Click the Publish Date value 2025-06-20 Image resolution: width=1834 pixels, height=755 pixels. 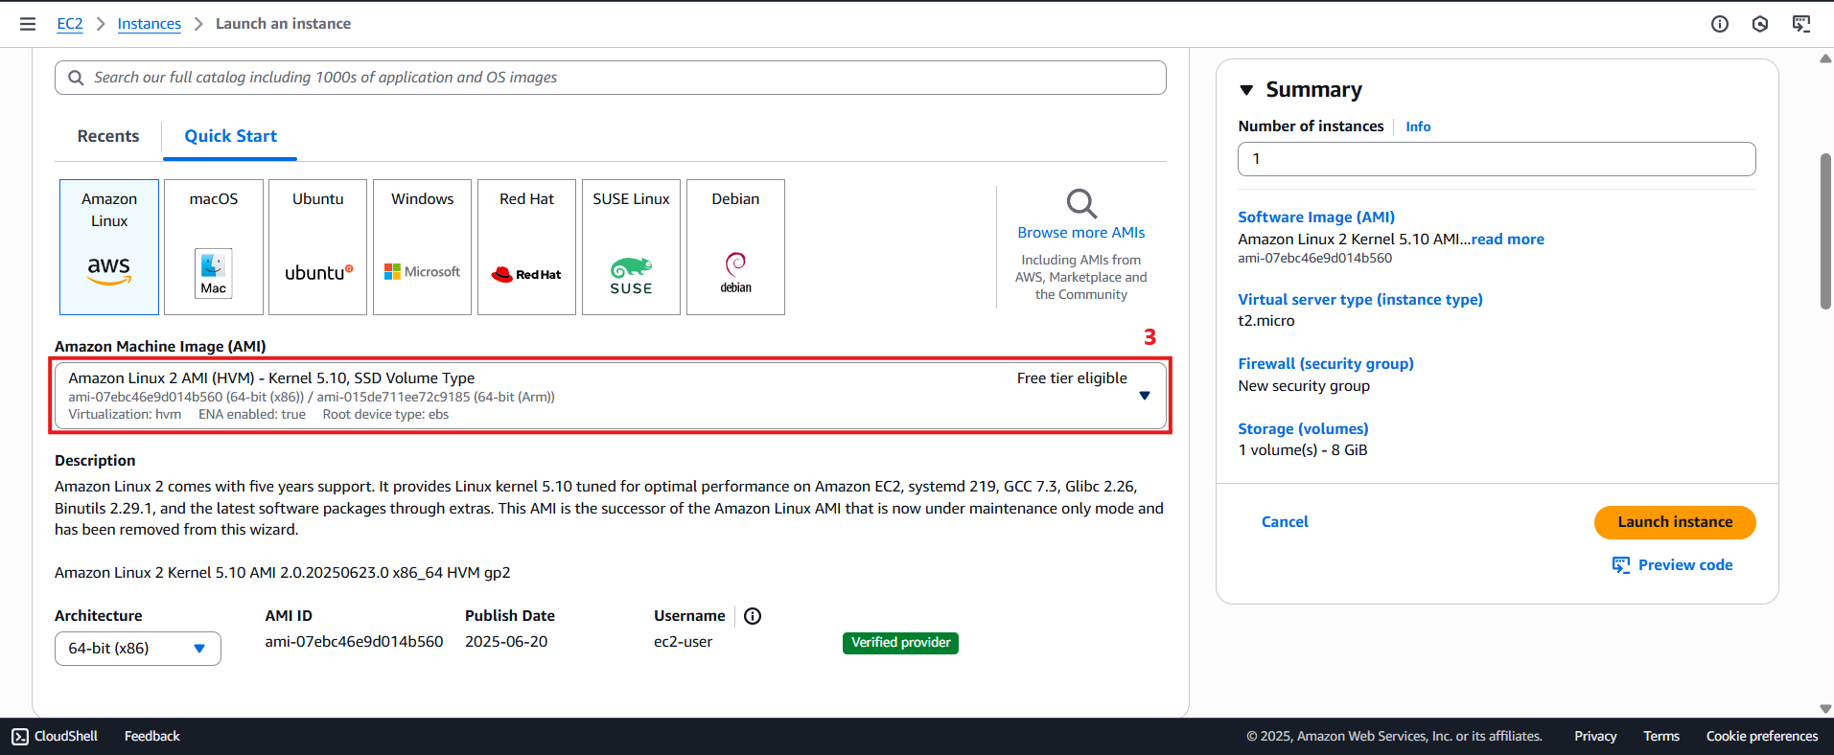(x=506, y=642)
